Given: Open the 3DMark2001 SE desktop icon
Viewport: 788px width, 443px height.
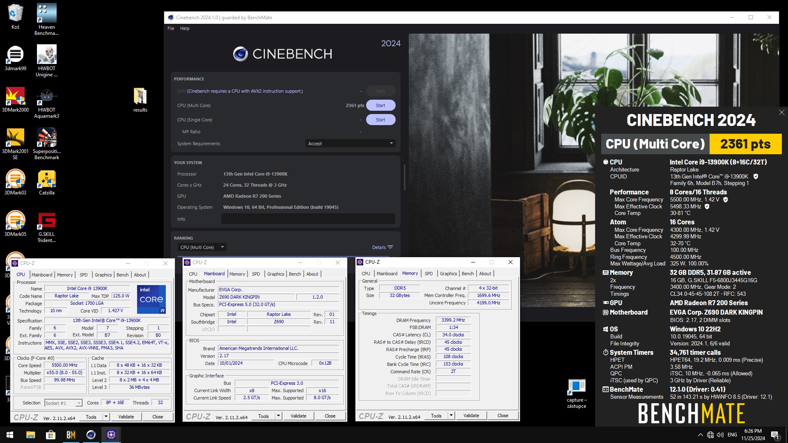Looking at the screenshot, I should pyautogui.click(x=15, y=144).
